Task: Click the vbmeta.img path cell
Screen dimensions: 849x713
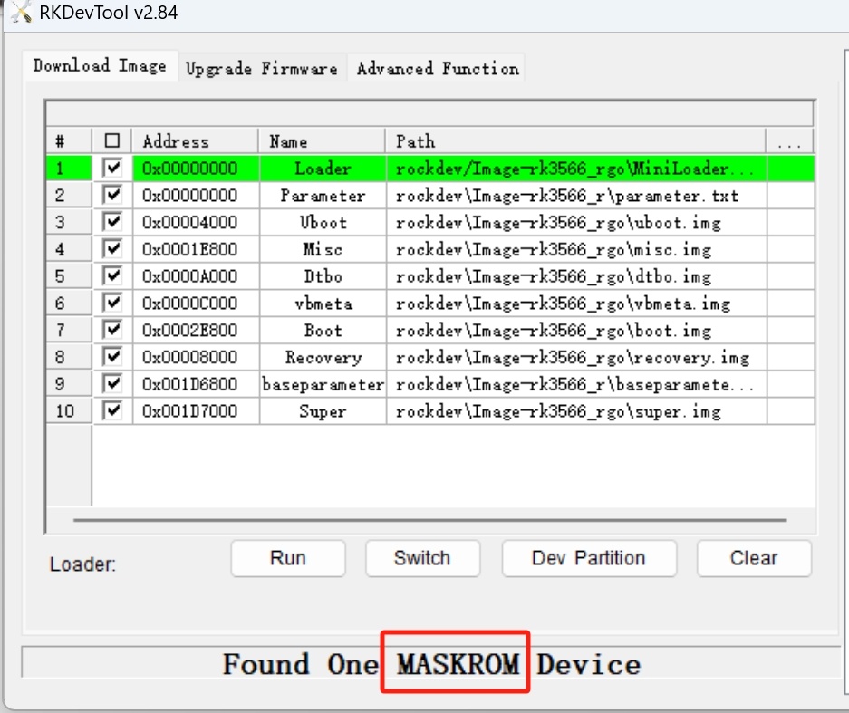Action: (x=576, y=304)
